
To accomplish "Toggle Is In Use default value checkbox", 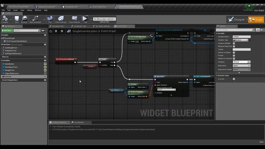I will 234,79.
